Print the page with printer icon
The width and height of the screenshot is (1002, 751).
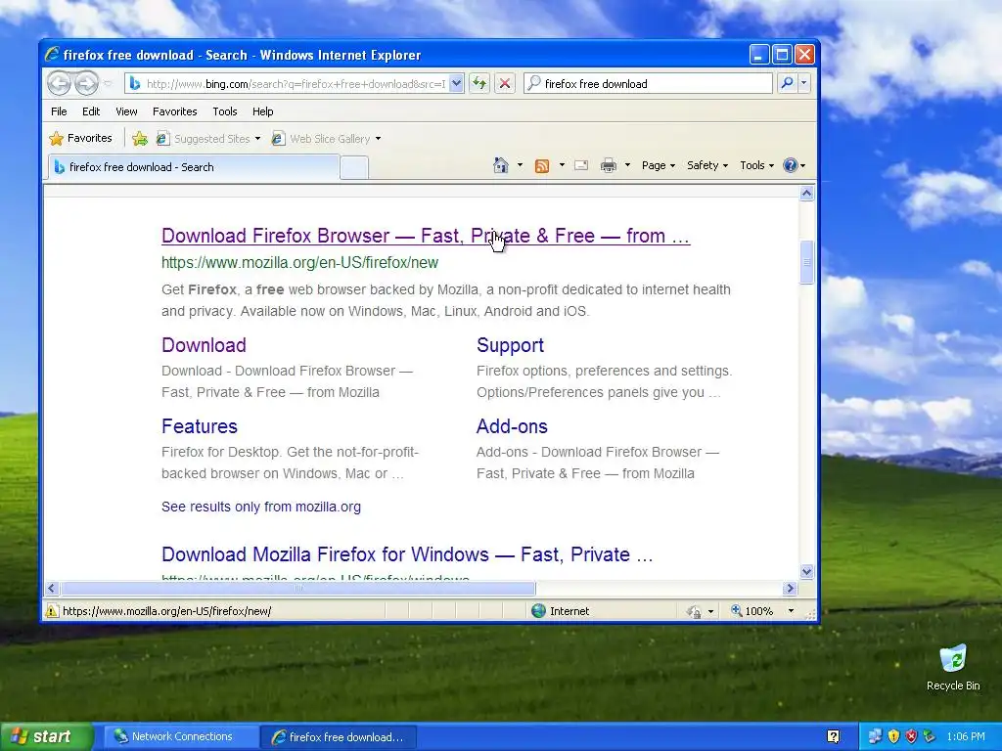[x=609, y=165]
